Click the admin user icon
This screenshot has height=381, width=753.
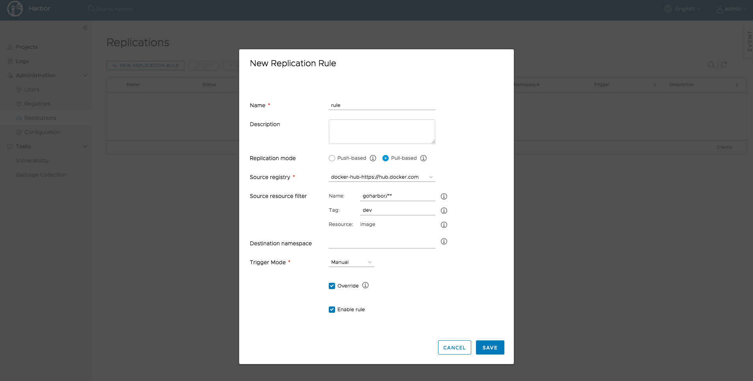(720, 9)
